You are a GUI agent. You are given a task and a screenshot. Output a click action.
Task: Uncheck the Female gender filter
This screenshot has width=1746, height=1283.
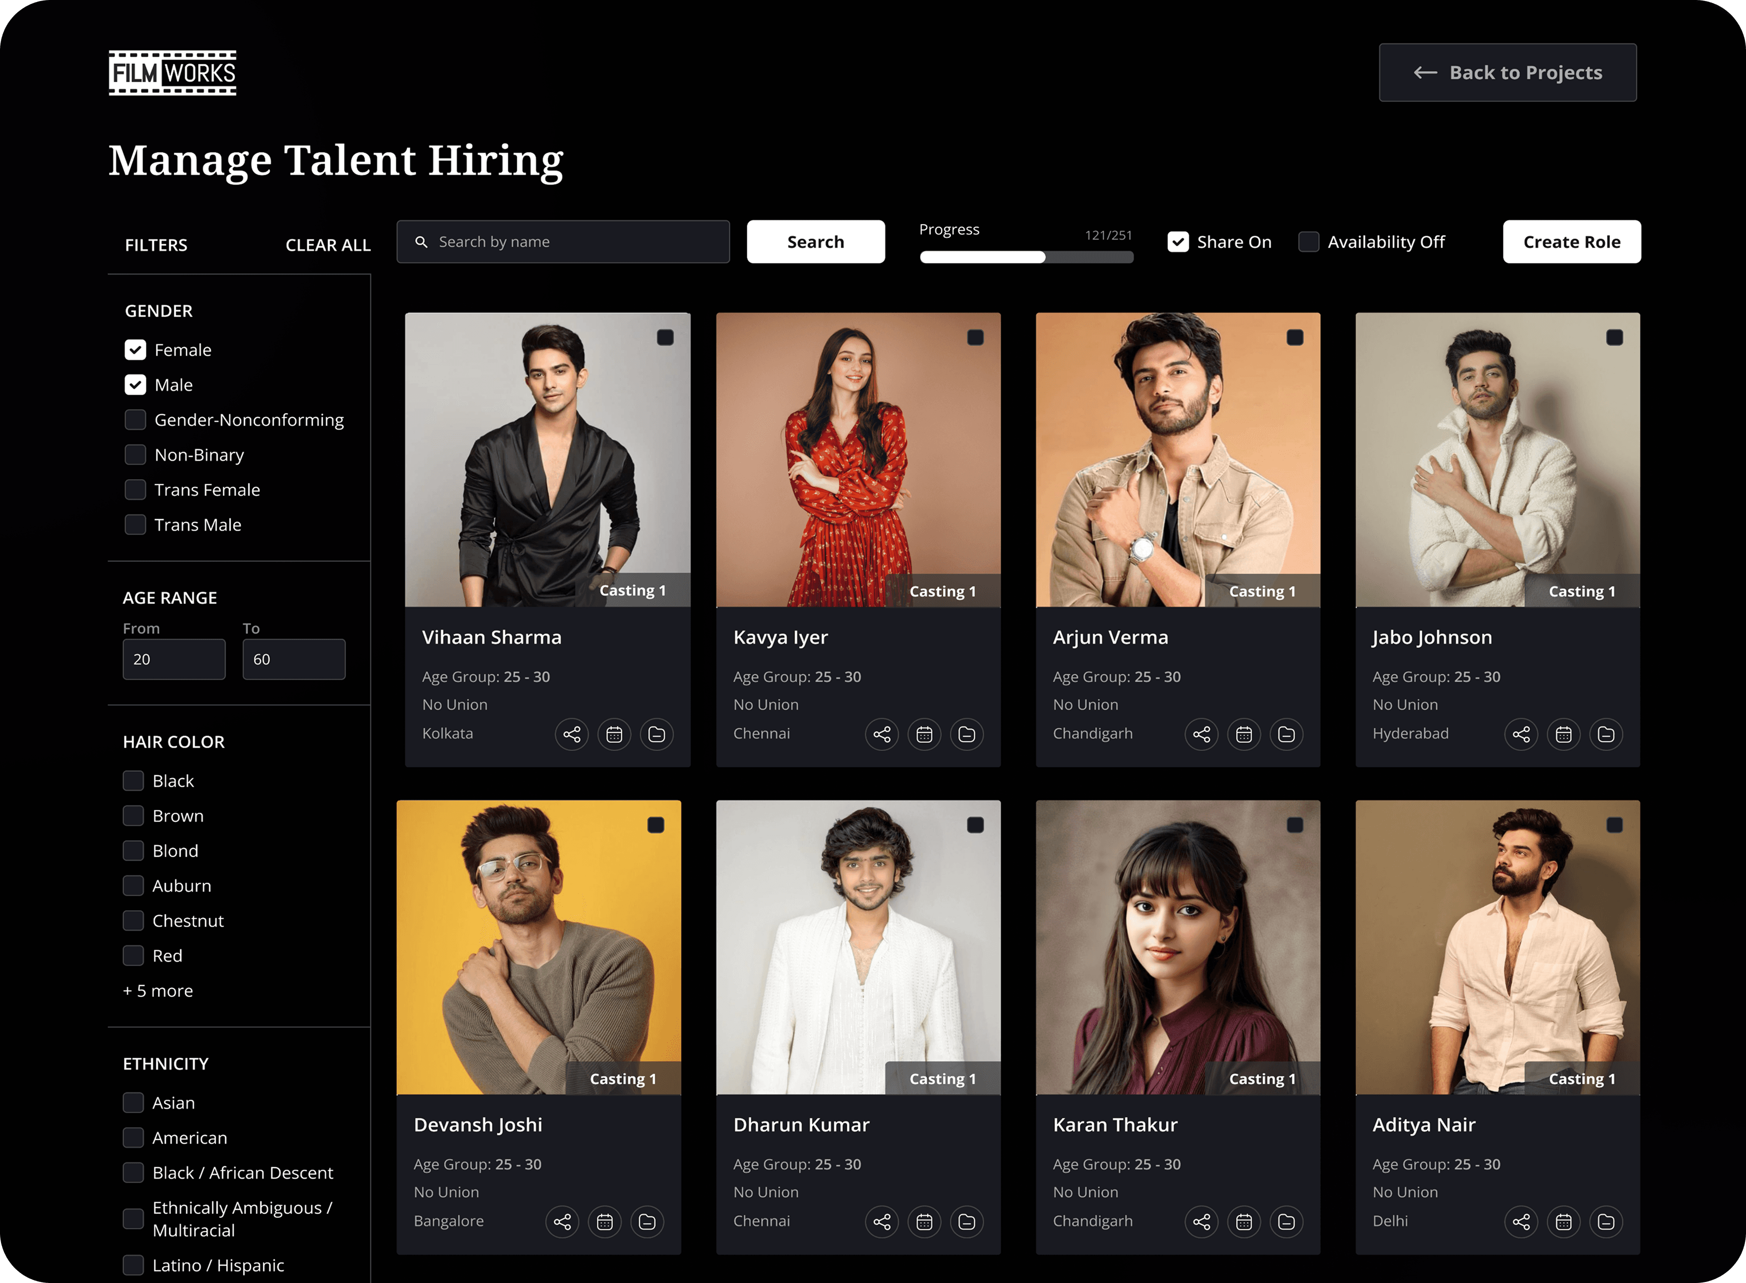click(x=135, y=349)
